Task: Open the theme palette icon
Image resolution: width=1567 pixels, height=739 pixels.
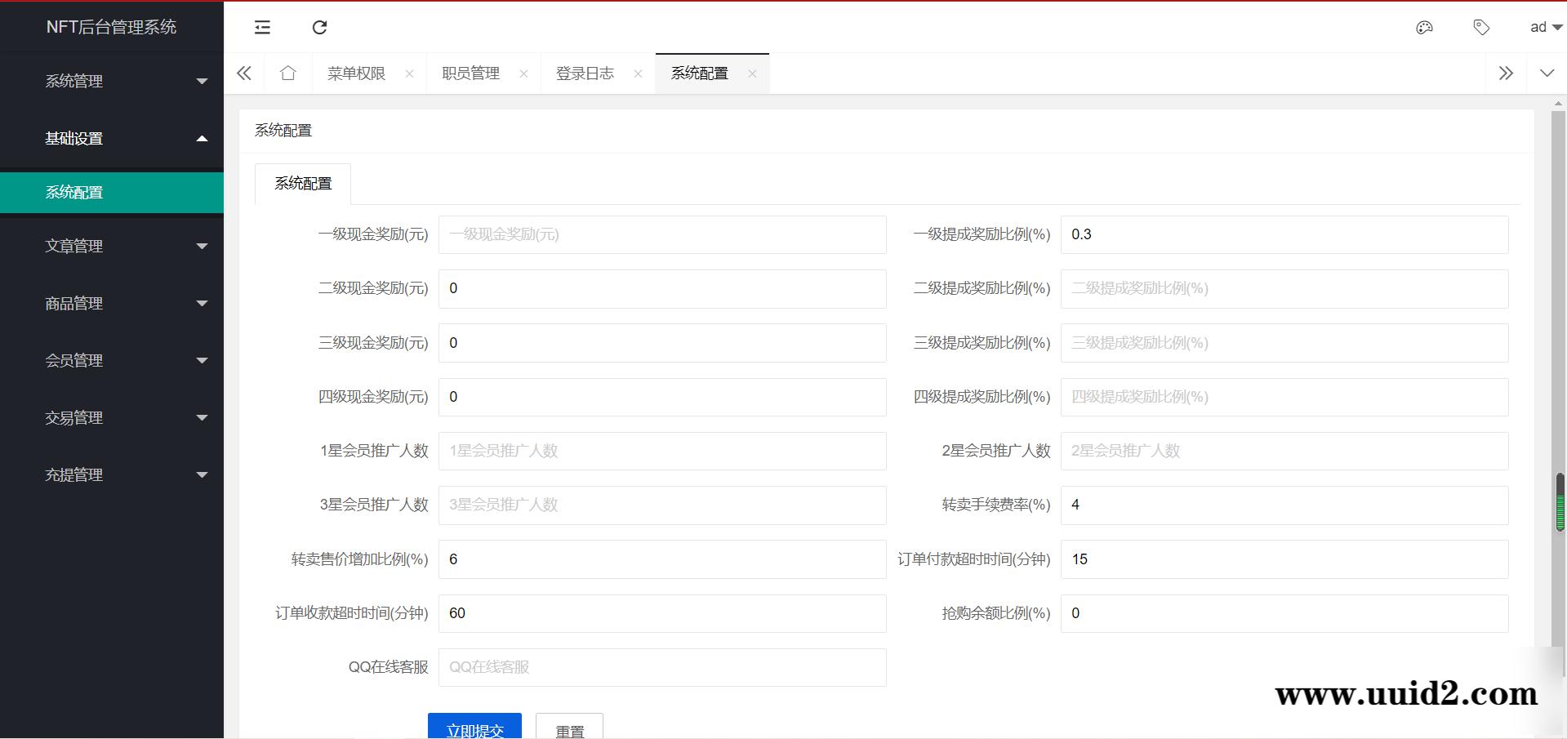Action: click(1424, 28)
